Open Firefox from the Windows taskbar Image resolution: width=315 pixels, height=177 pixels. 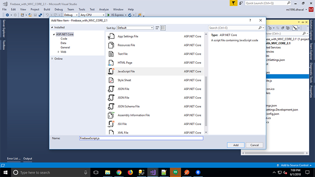click(130, 172)
